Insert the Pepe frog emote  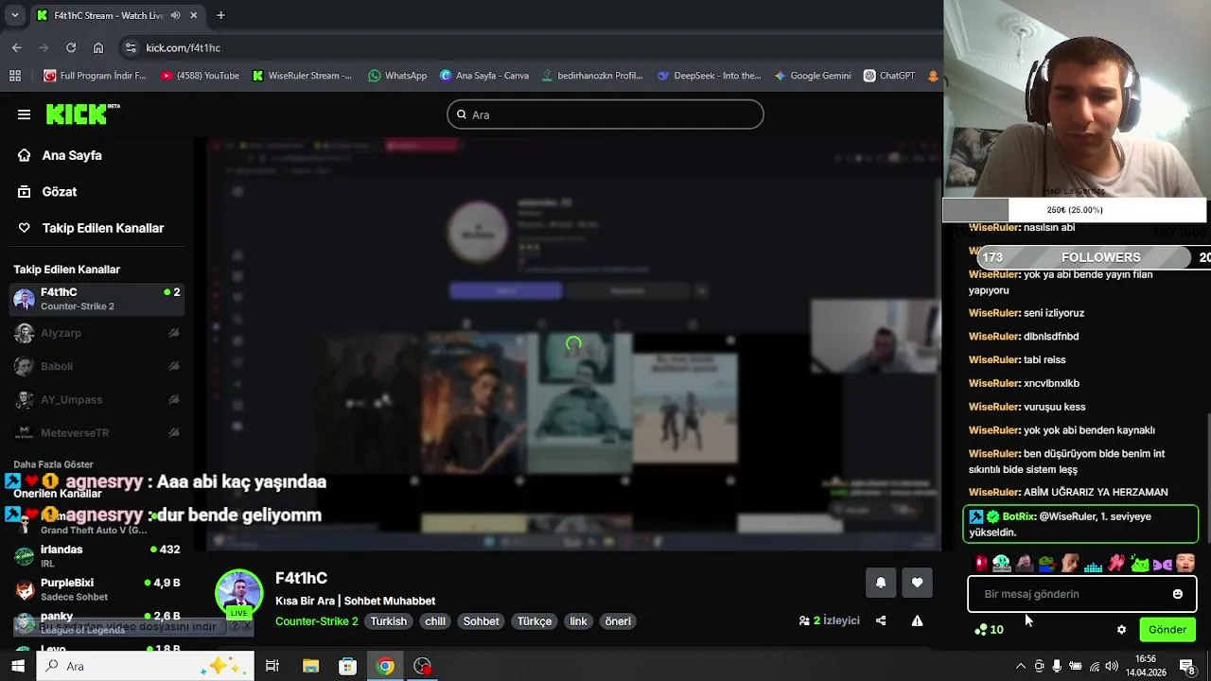click(1046, 564)
